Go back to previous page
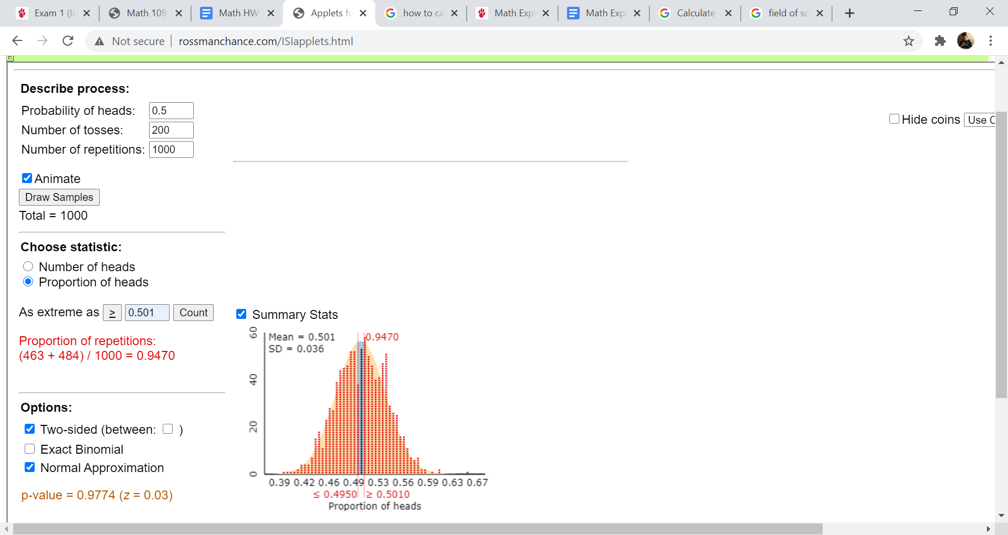Image resolution: width=1008 pixels, height=535 pixels. coord(17,41)
